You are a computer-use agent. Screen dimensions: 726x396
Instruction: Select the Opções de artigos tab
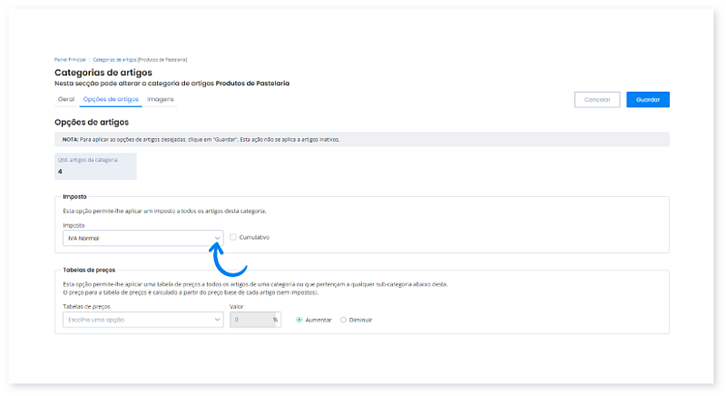pos(111,98)
